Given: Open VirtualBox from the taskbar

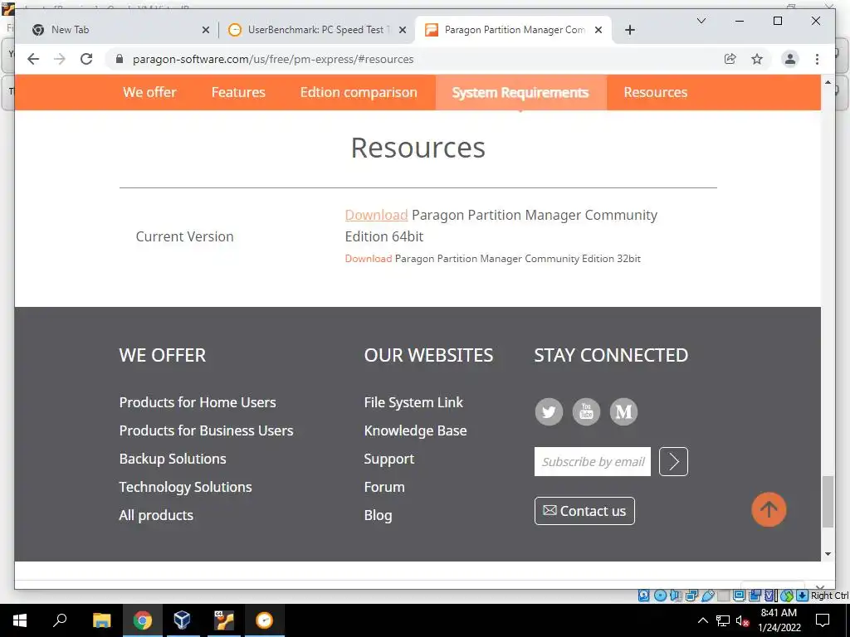Looking at the screenshot, I should click(x=182, y=620).
